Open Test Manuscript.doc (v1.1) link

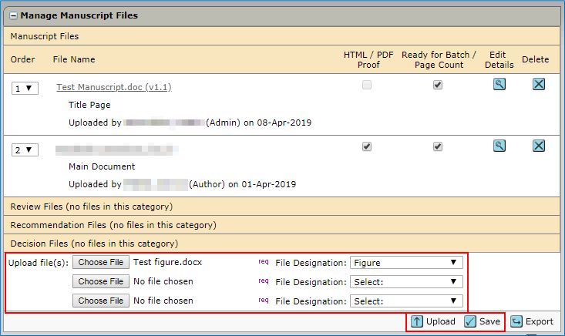pos(114,88)
